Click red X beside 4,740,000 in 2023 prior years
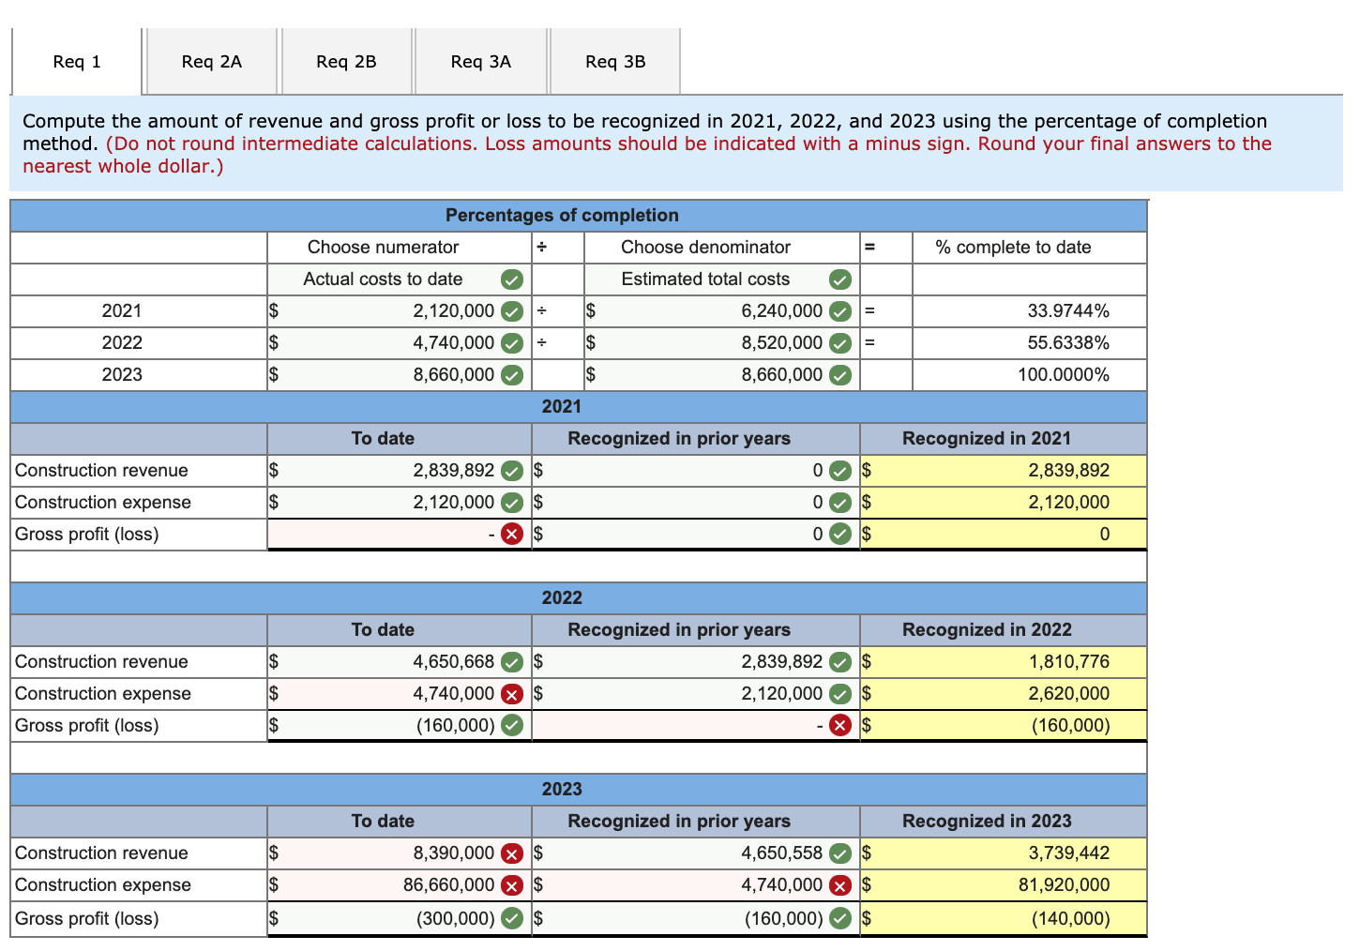1360x951 pixels. [840, 885]
